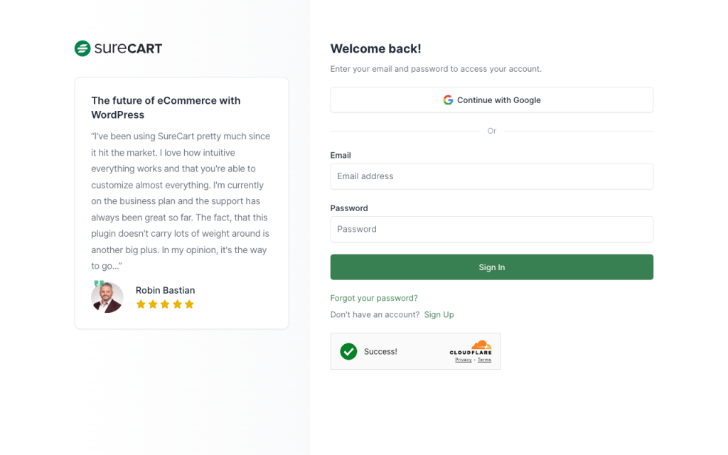This screenshot has height=455, width=728.
Task: Open the Forgot your password link
Action: coord(374,298)
